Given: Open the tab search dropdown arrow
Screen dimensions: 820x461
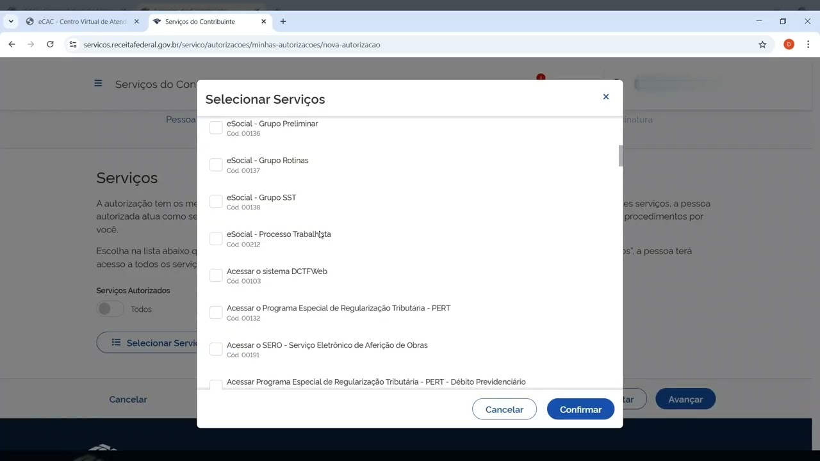Looking at the screenshot, I should coord(11,21).
